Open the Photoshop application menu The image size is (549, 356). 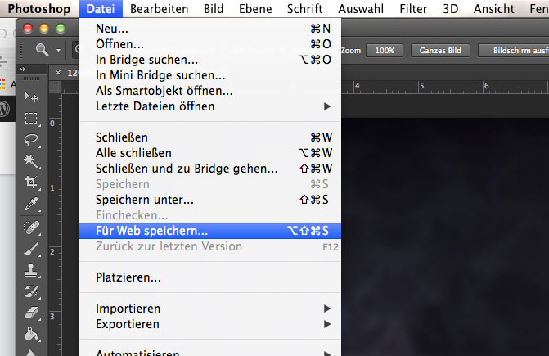(x=39, y=9)
